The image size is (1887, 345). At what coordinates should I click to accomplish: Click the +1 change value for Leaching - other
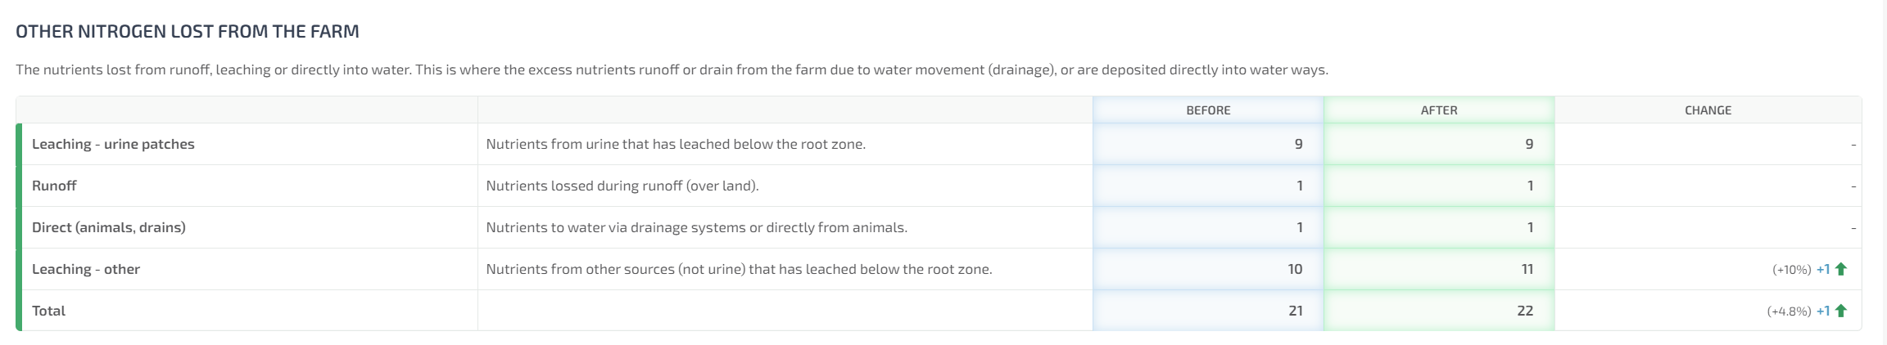click(1823, 269)
